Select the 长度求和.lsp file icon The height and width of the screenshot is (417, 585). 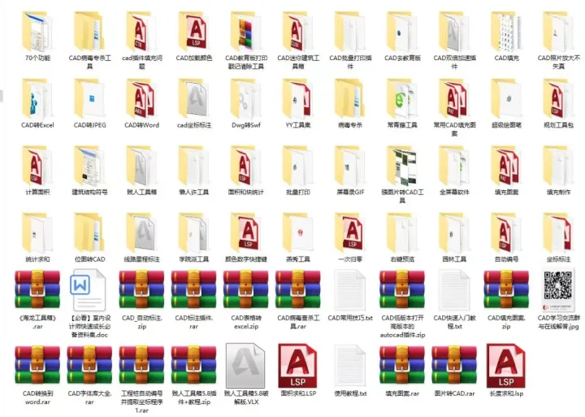coord(506,366)
